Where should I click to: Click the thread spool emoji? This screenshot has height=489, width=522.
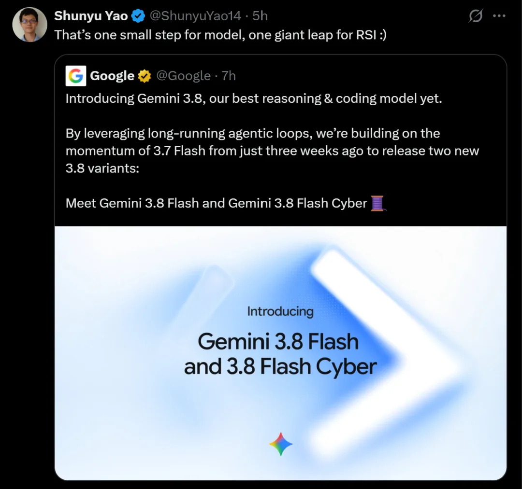(x=378, y=203)
